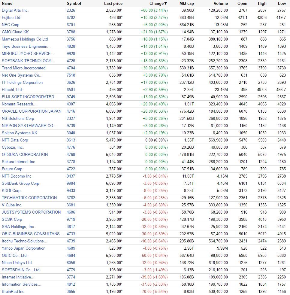Sort by the Last price column header

(113, 3)
